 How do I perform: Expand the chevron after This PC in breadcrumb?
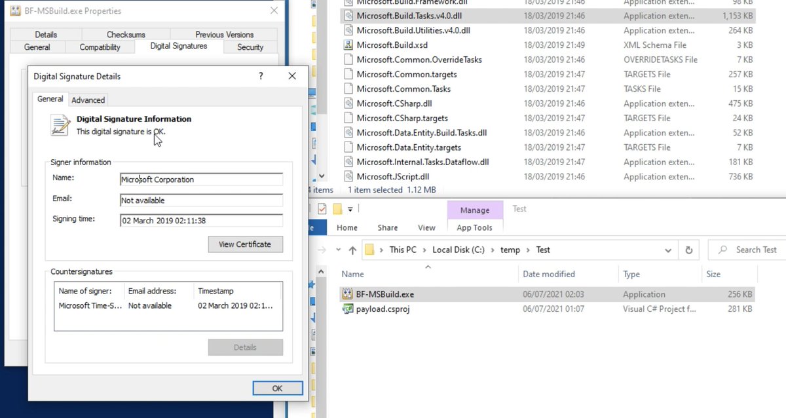(x=424, y=250)
